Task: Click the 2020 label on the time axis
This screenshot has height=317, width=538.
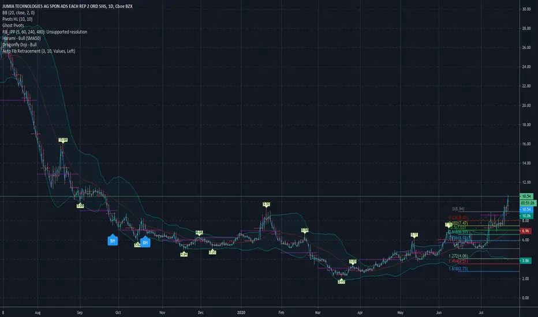Action: tap(241, 312)
